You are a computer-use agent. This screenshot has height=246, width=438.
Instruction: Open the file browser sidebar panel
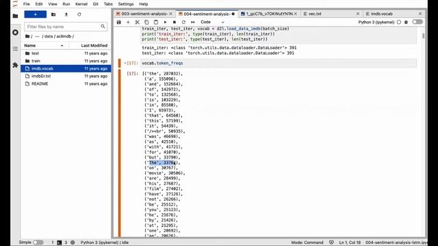pos(15,16)
